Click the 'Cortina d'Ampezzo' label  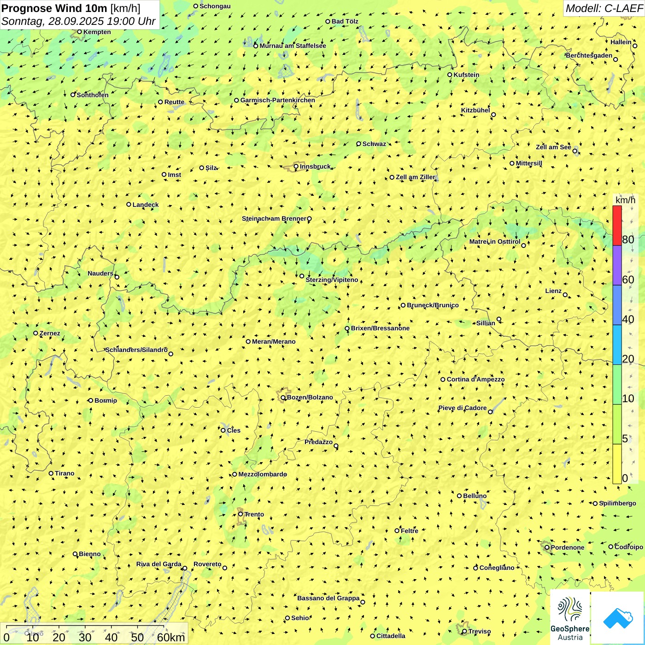pos(475,379)
